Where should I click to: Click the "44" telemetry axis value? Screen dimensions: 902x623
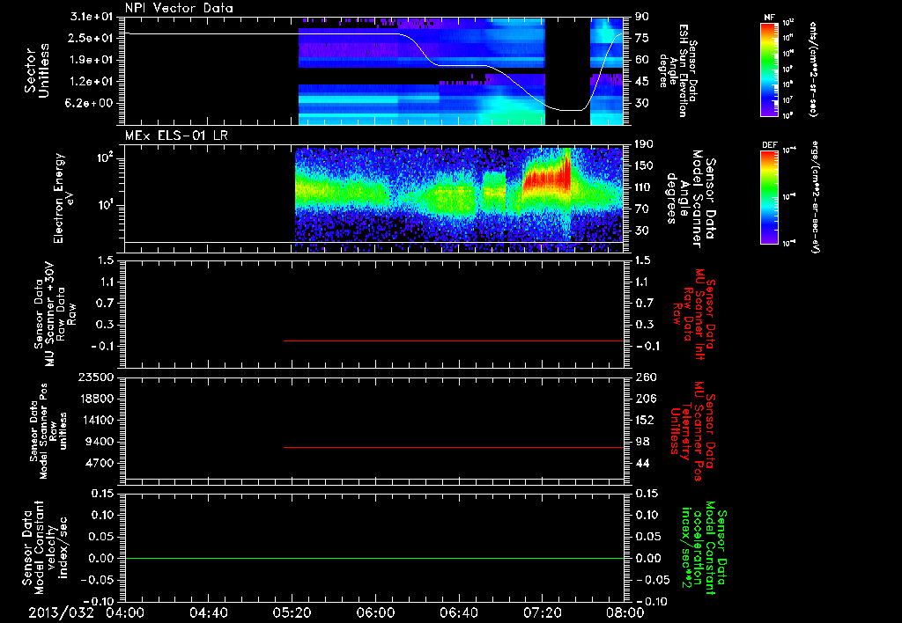[642, 463]
